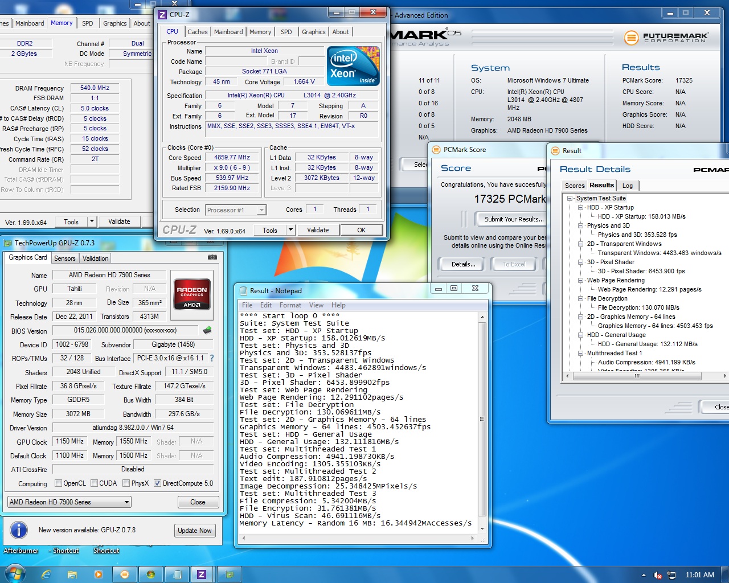Click Bus Interface question mark in GPU-Z
This screenshot has width=729, height=583.
coord(212,358)
